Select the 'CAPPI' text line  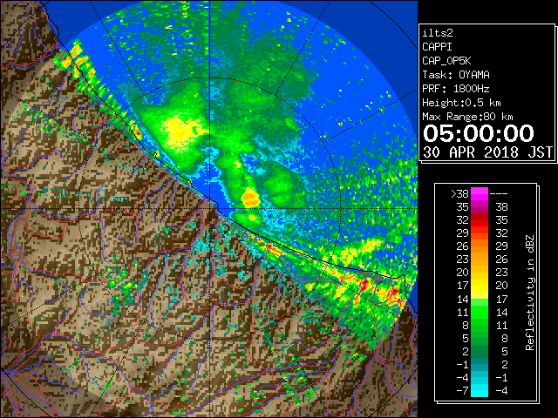point(437,47)
